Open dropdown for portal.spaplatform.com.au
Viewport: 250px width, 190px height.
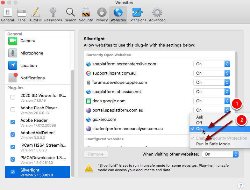point(211,110)
